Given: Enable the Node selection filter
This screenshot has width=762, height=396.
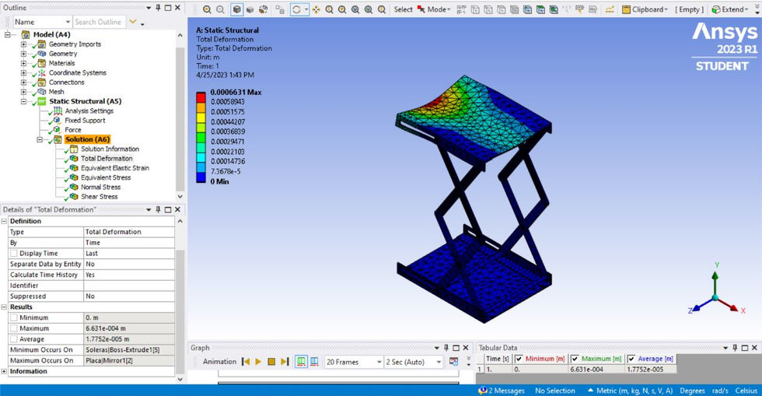Looking at the screenshot, I should click(x=527, y=9).
